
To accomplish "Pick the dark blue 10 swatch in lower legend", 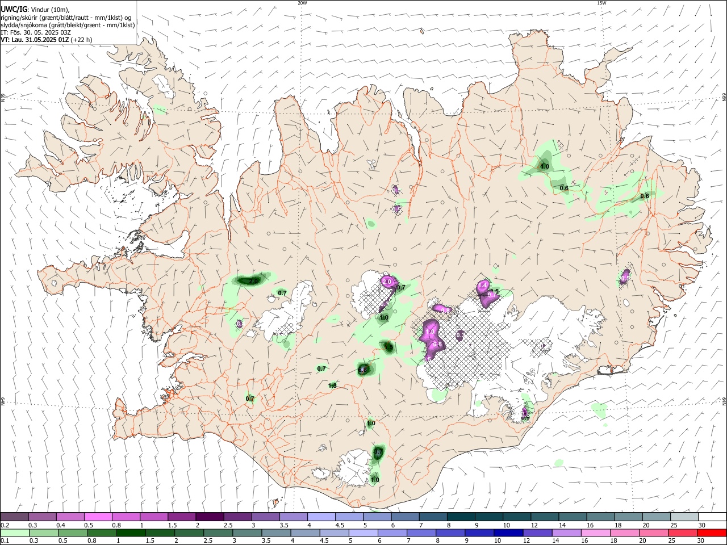I will (x=508, y=533).
